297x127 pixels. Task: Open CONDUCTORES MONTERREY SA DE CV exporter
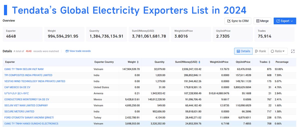coord(27,99)
